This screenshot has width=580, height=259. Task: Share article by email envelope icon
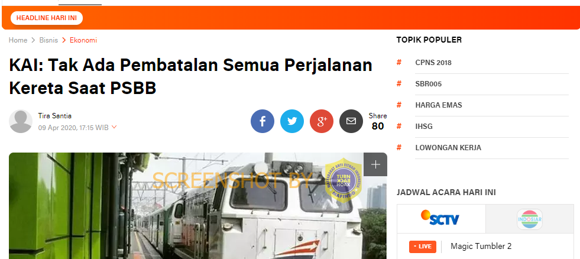351,121
